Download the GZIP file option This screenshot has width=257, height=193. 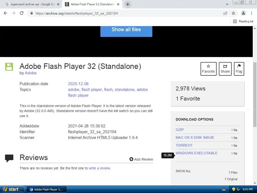click(180, 130)
